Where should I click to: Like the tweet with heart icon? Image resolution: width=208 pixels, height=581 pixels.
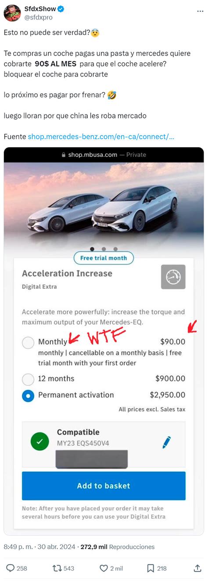point(103,568)
